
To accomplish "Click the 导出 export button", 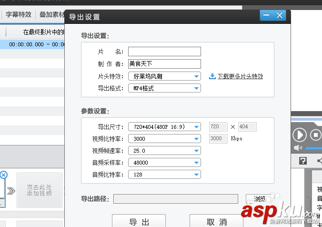I will click(x=139, y=221).
